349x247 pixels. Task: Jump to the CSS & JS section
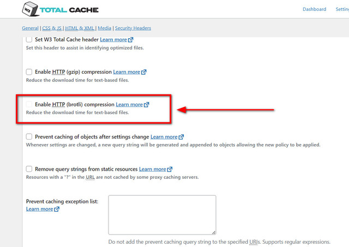coord(52,28)
